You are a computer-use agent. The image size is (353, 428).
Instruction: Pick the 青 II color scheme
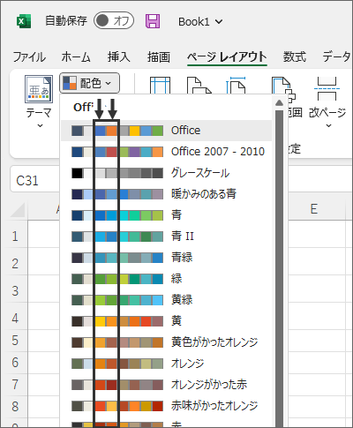tap(166, 237)
